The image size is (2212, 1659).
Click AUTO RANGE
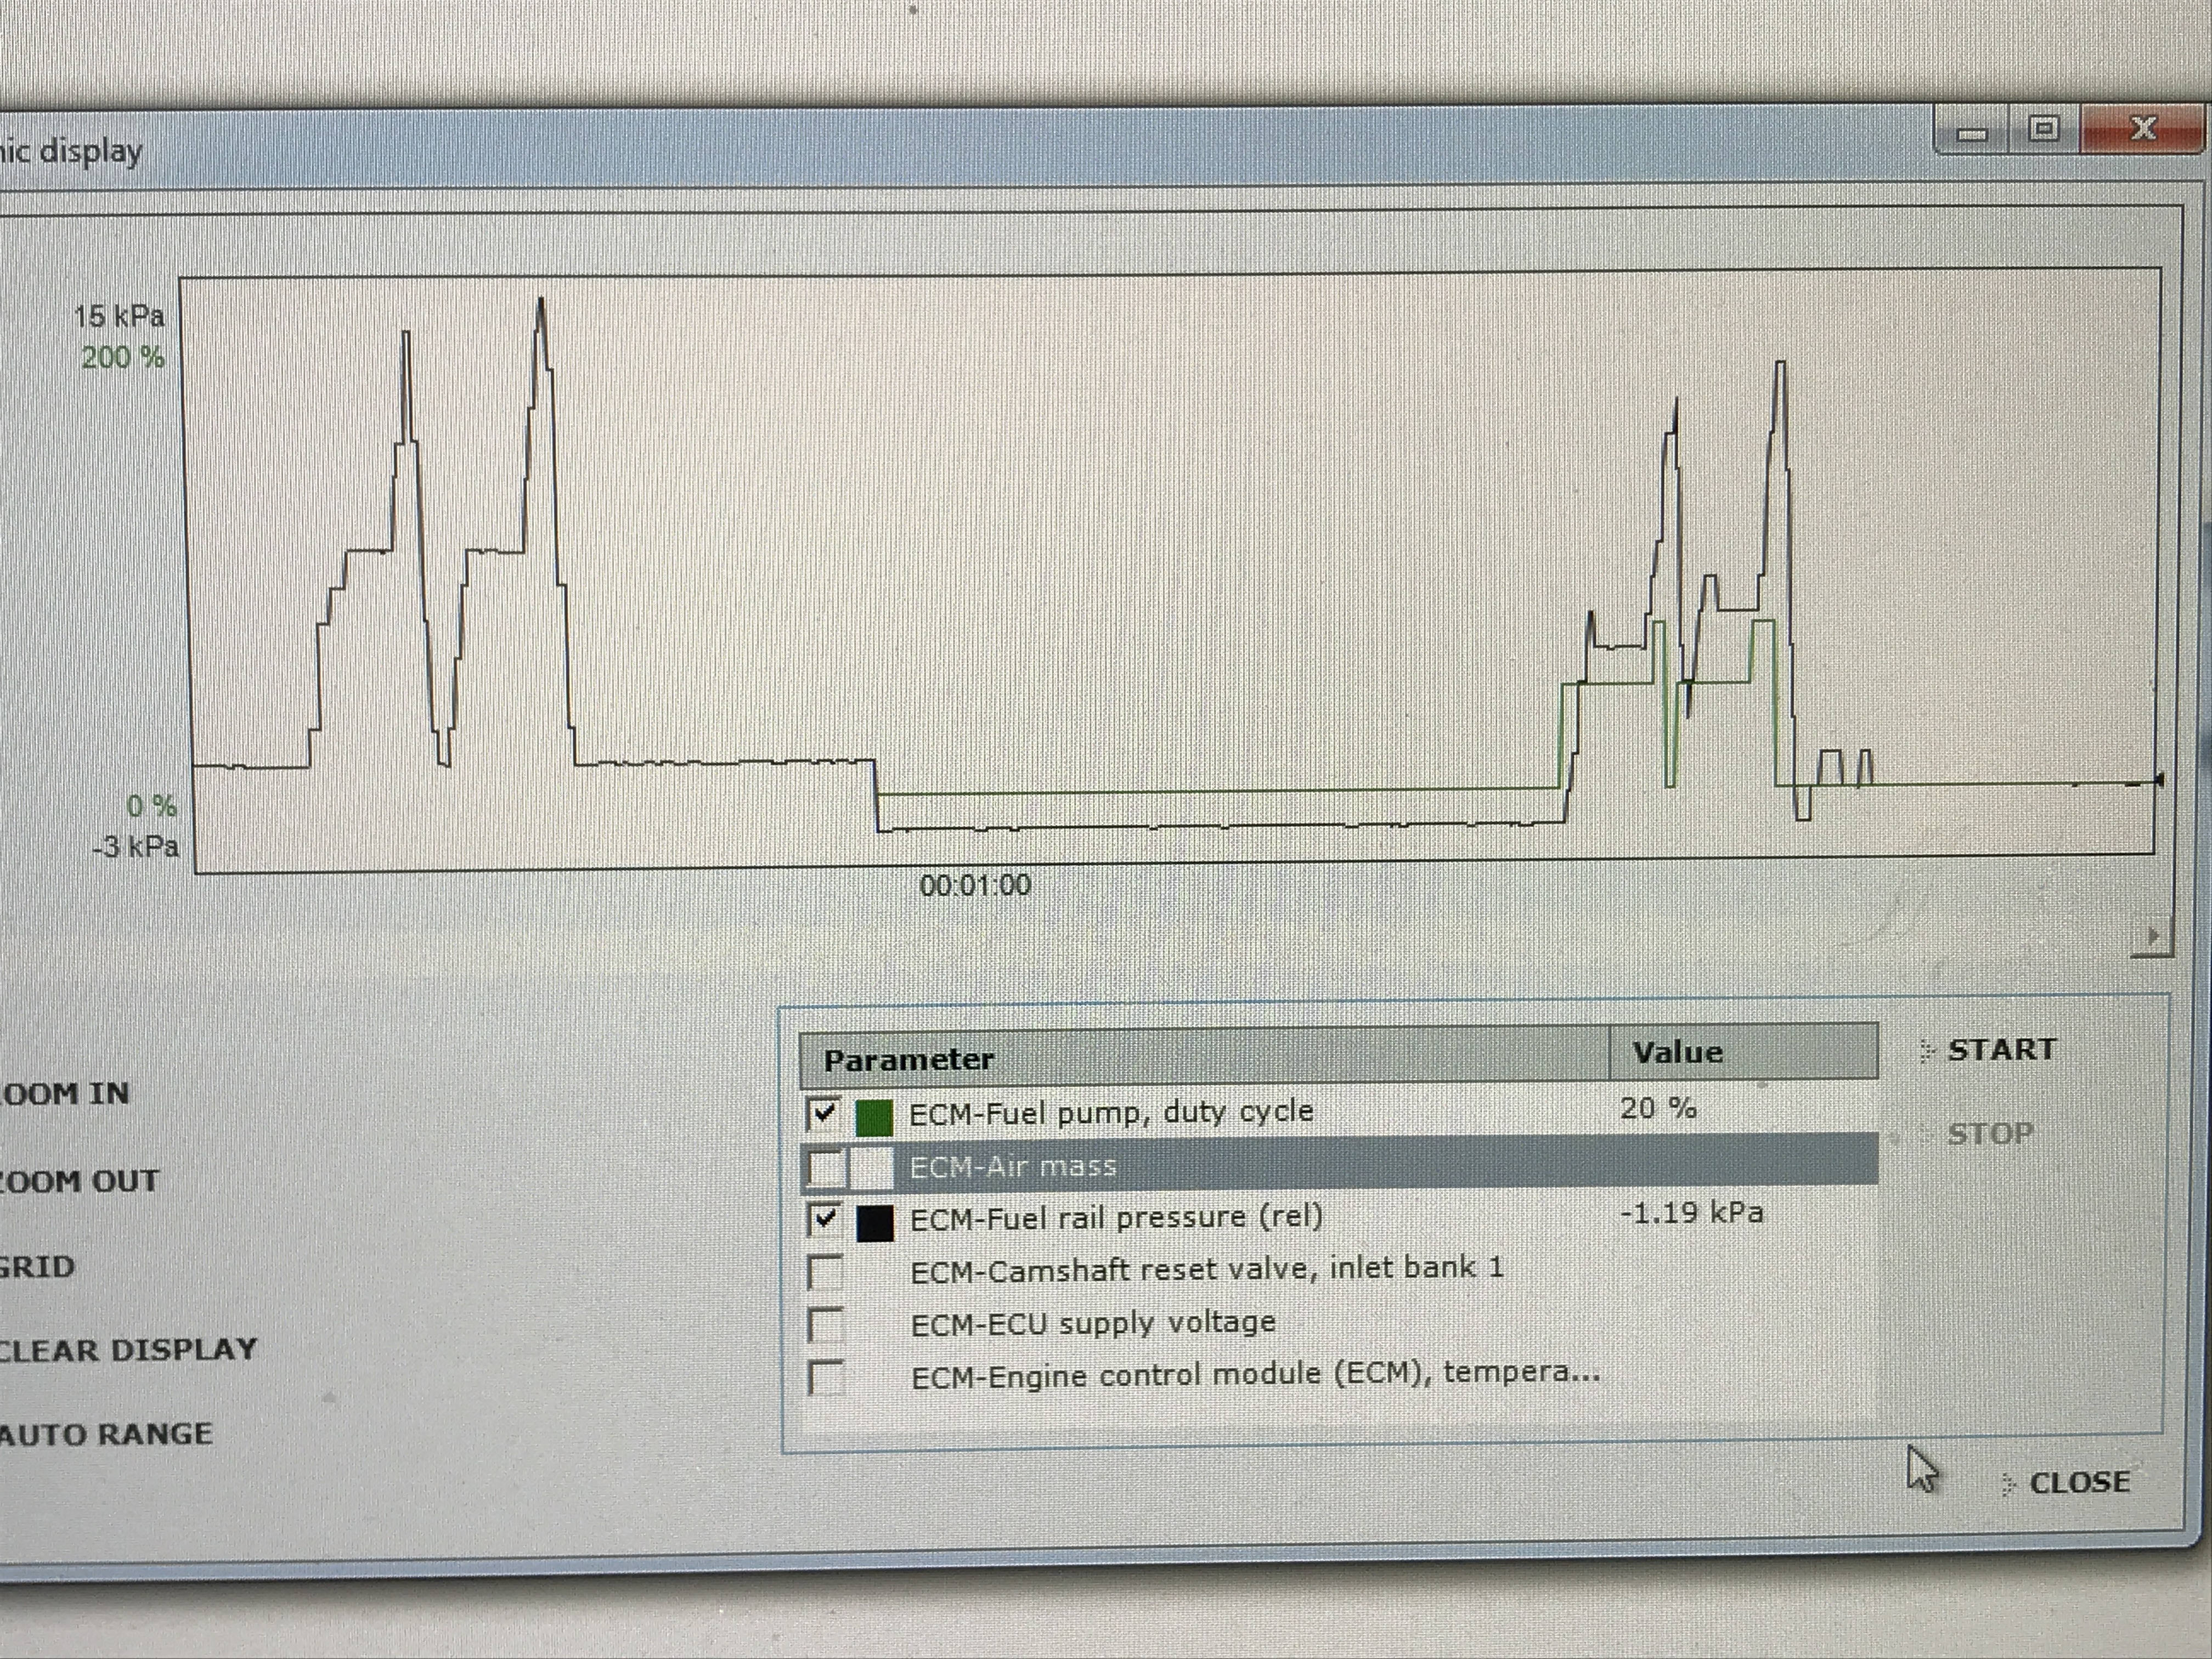click(105, 1434)
